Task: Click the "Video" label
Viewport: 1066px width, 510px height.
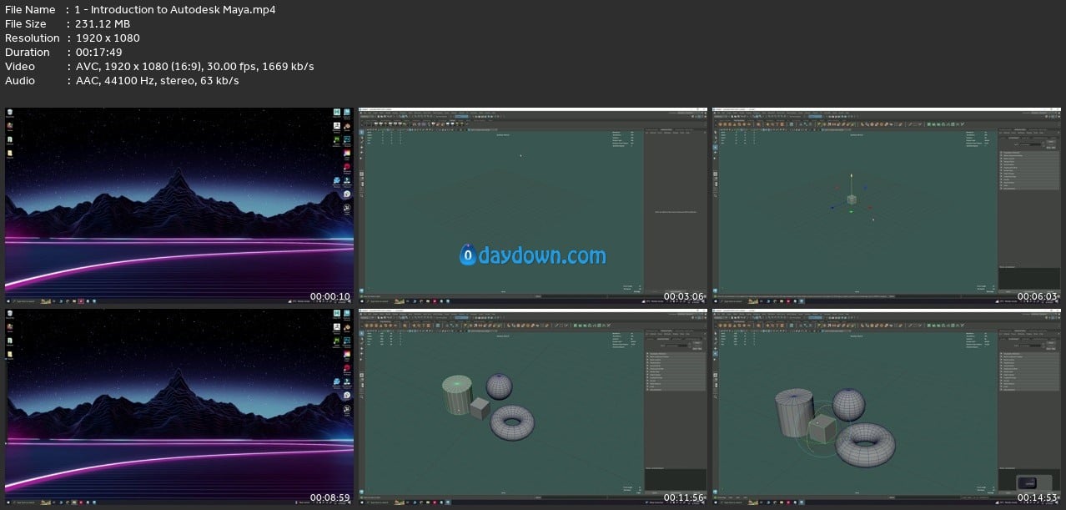Action: coord(20,67)
